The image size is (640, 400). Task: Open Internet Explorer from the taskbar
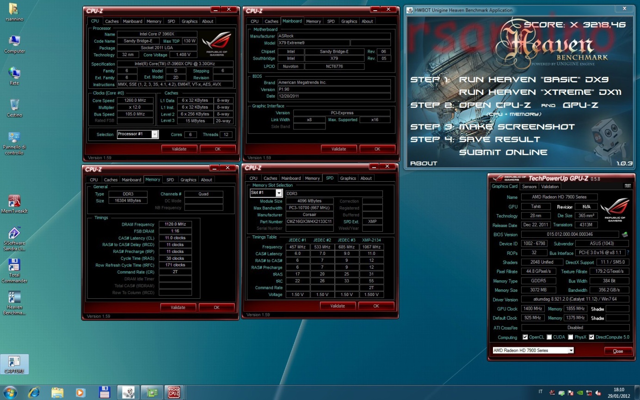pyautogui.click(x=34, y=392)
